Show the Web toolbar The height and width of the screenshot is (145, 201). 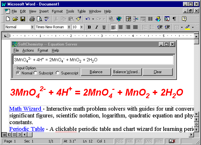pos(119,19)
